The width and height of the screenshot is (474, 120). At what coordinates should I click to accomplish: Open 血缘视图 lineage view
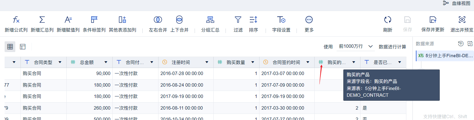(x=457, y=3)
